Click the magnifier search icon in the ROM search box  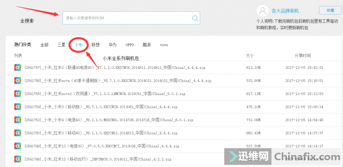pos(195,18)
